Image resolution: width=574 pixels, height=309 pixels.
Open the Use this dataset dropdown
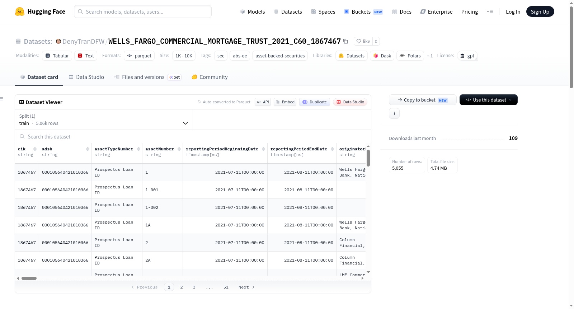(489, 100)
